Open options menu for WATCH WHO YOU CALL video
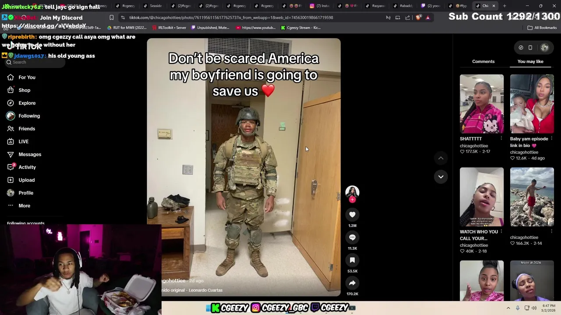The height and width of the screenshot is (315, 561). [x=501, y=232]
